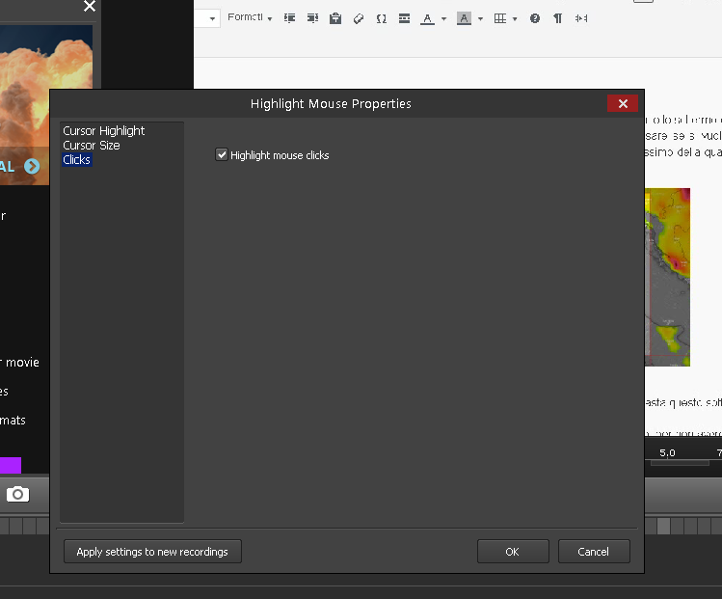Click the help question mark icon
This screenshot has height=599, width=722.
click(x=535, y=18)
